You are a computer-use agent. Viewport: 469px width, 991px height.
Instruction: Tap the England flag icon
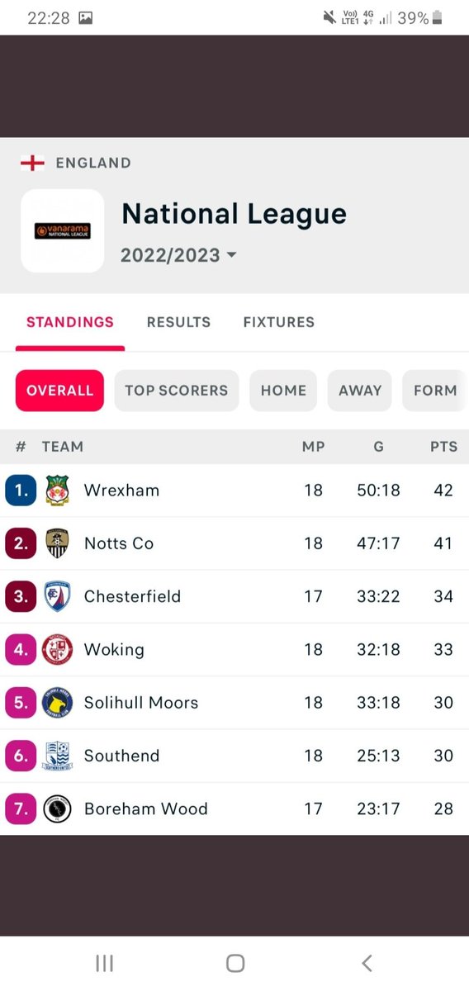coord(32,163)
